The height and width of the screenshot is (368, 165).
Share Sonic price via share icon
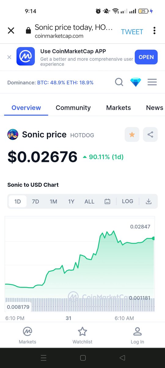tap(150, 134)
